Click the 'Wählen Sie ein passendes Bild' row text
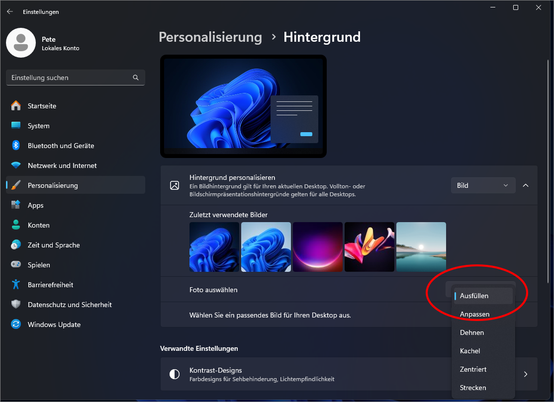Screen dimensions: 554x402 click(271, 315)
